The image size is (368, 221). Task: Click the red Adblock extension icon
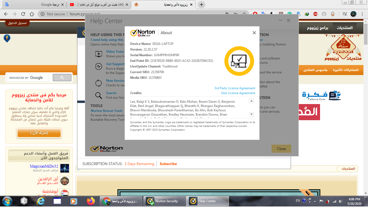255,14
